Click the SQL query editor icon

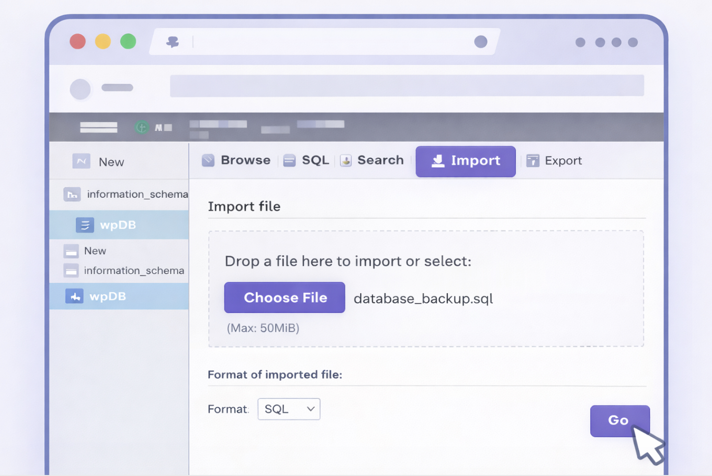pyautogui.click(x=289, y=160)
